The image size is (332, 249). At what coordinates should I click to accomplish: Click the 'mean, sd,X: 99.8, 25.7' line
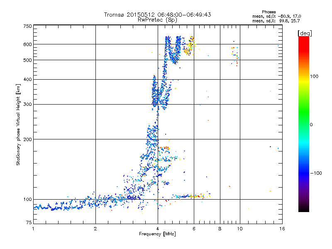pyautogui.click(x=276, y=21)
